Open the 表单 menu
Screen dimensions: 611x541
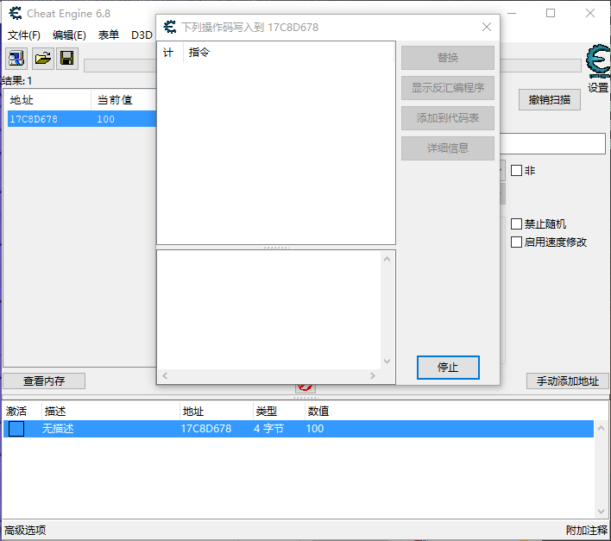pos(109,35)
